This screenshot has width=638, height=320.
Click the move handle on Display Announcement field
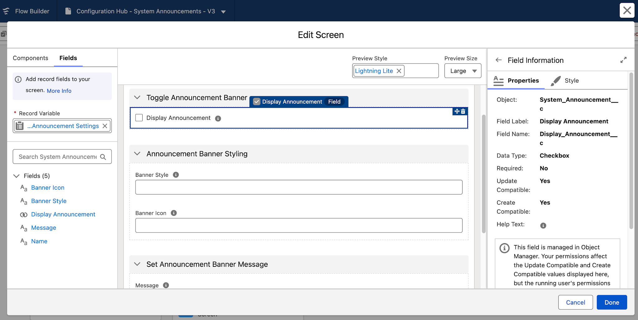point(457,111)
